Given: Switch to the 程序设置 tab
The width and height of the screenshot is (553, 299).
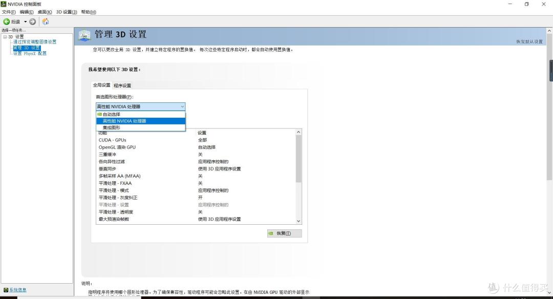Looking at the screenshot, I should [122, 86].
